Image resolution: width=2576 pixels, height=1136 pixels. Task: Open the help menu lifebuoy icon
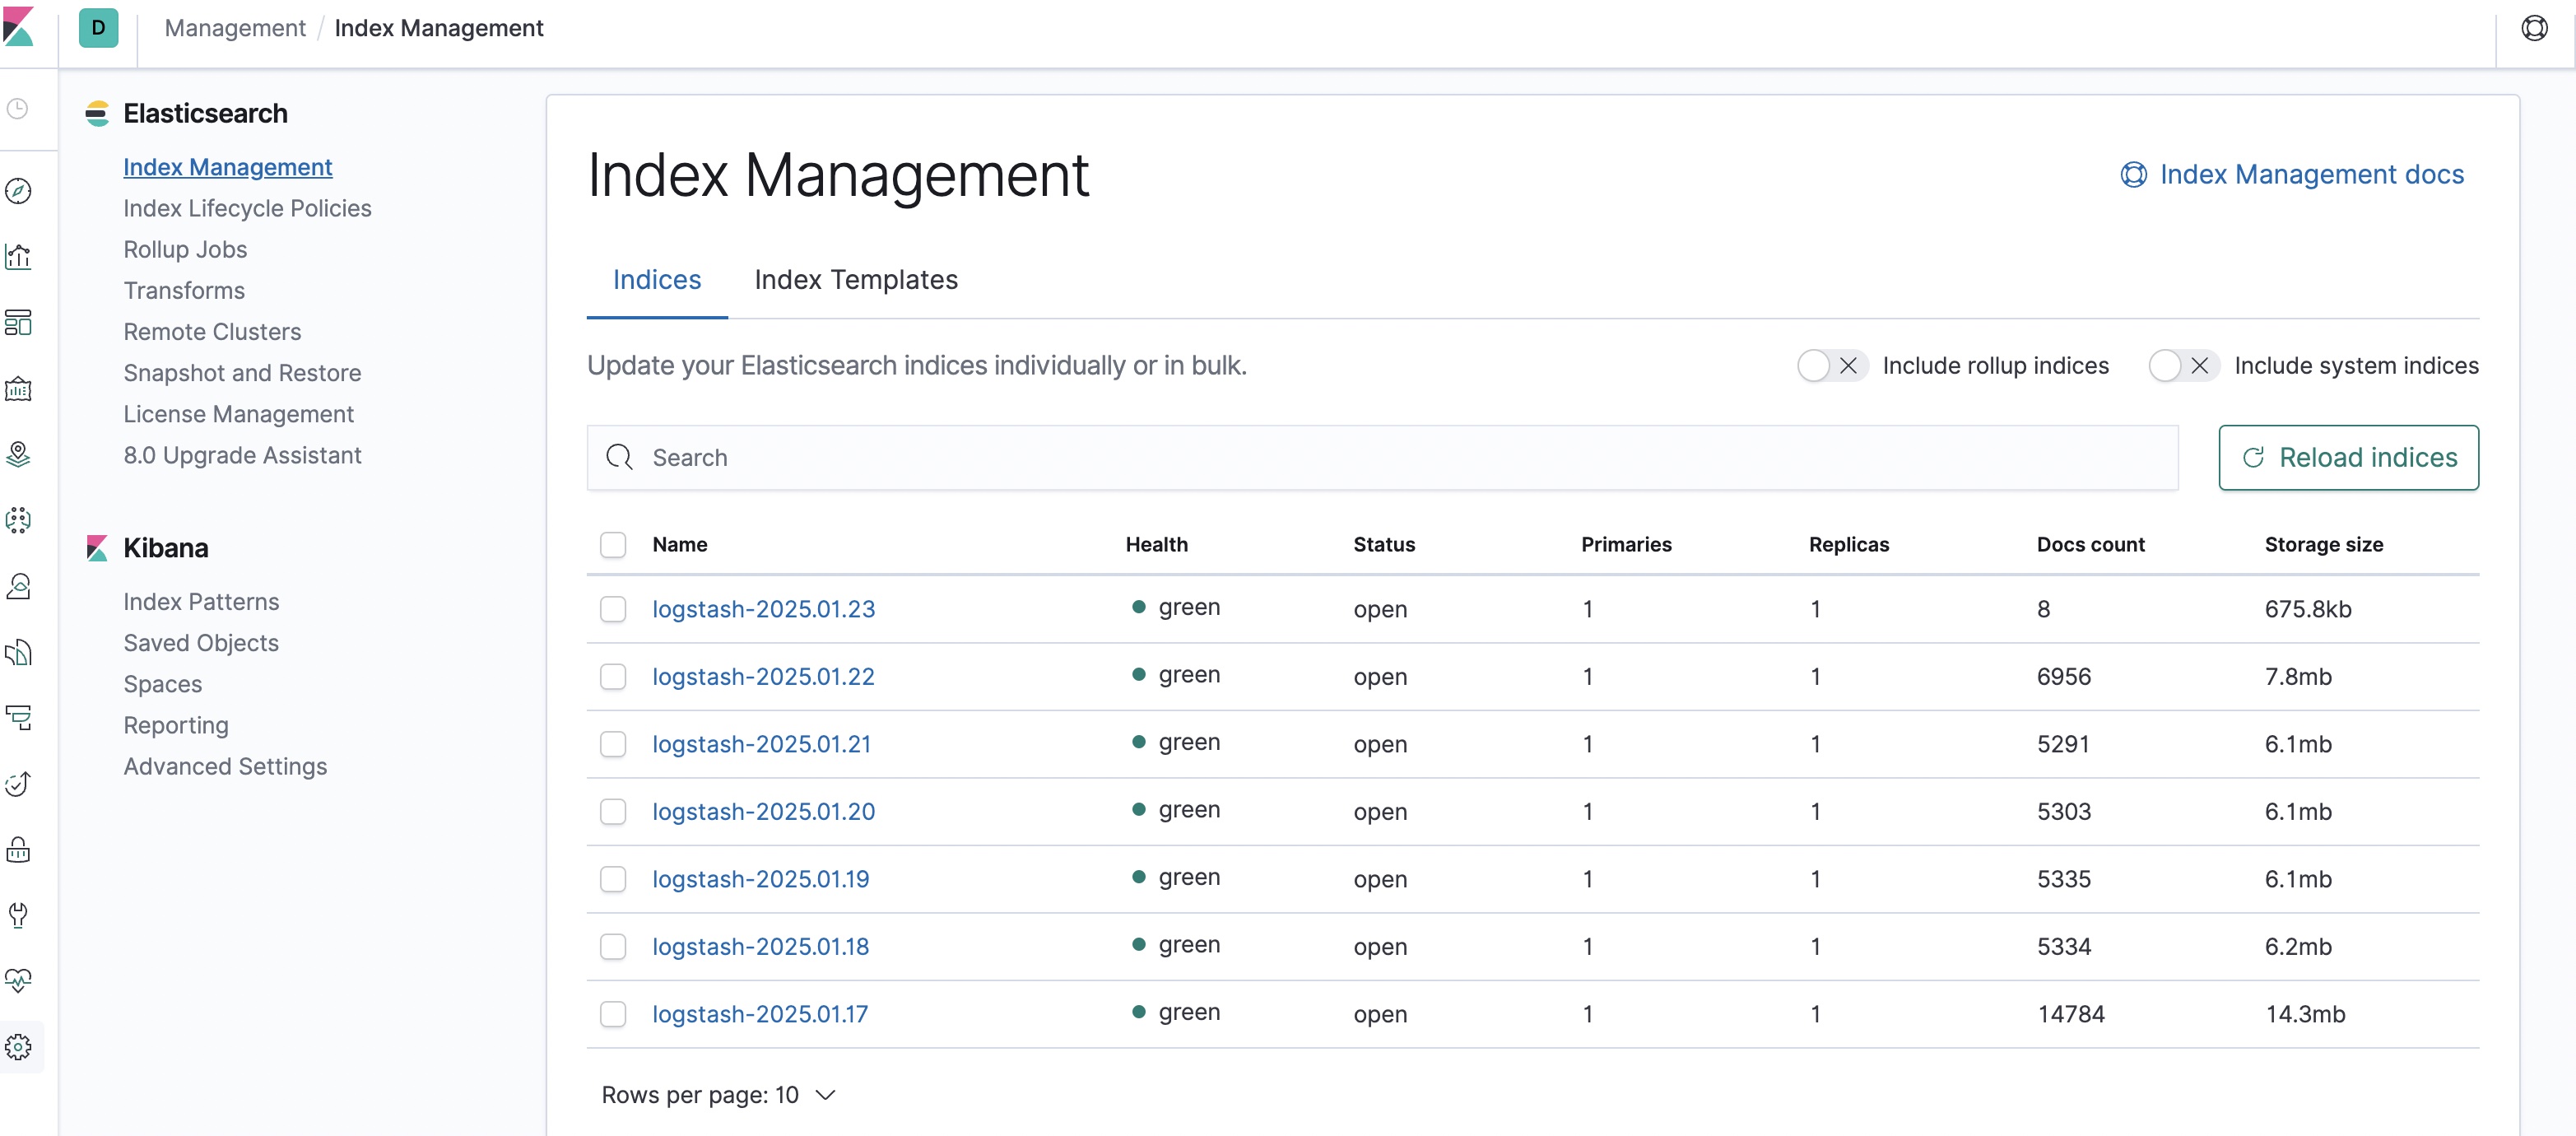(2534, 28)
